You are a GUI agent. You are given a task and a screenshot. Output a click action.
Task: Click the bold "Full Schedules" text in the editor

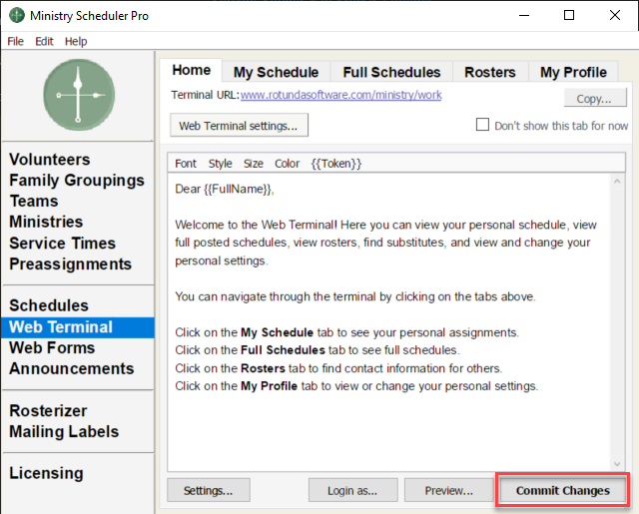[283, 350]
